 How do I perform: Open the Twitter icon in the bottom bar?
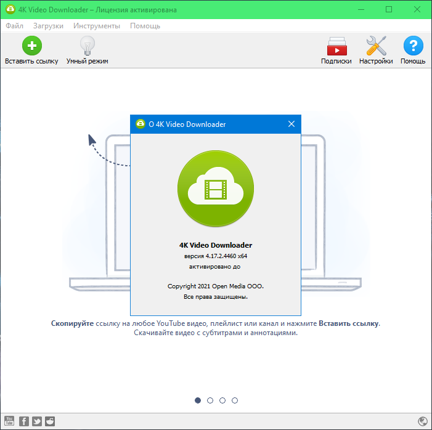(x=37, y=421)
